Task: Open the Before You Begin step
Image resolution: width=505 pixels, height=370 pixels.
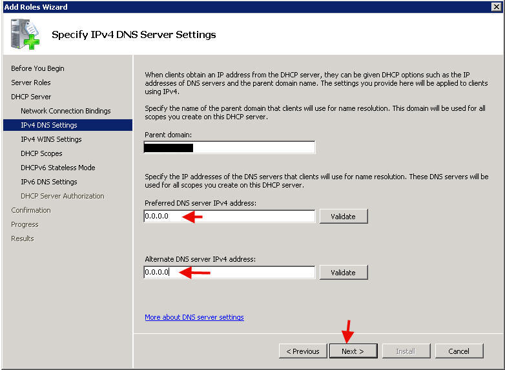Action: [37, 68]
